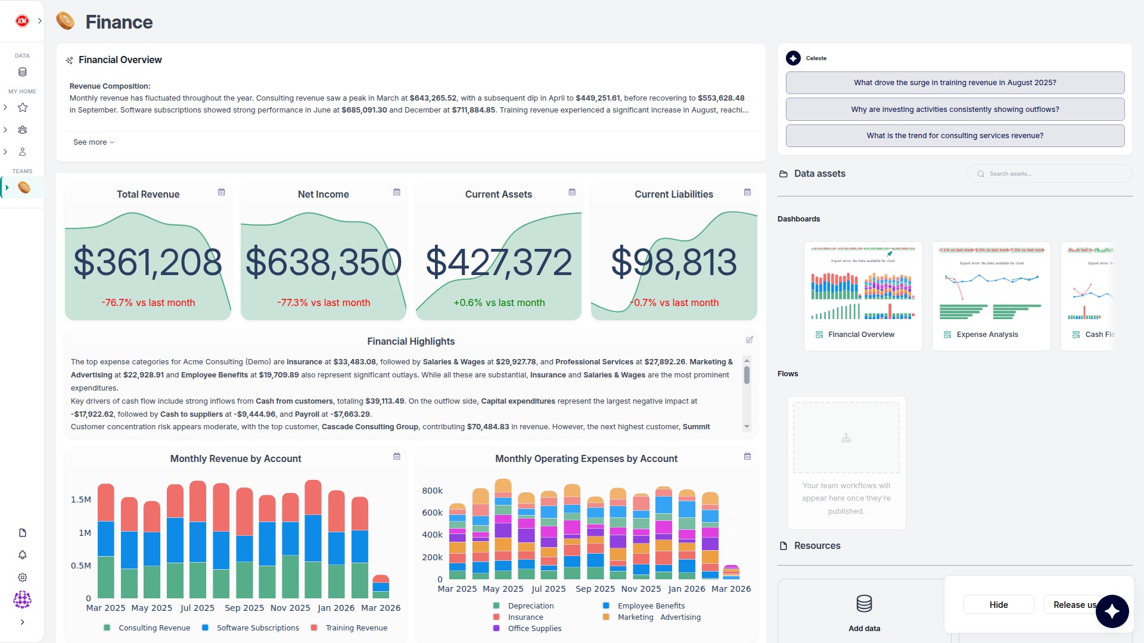Open the notifications bell icon
The image size is (1144, 643).
(x=23, y=555)
